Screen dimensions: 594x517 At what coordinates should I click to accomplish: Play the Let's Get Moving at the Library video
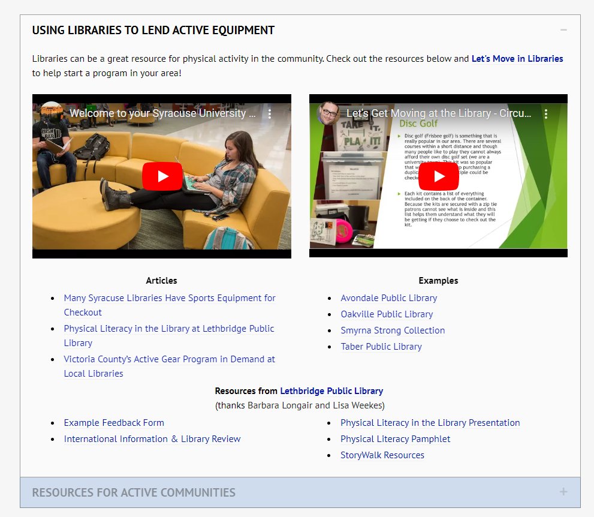tap(439, 176)
